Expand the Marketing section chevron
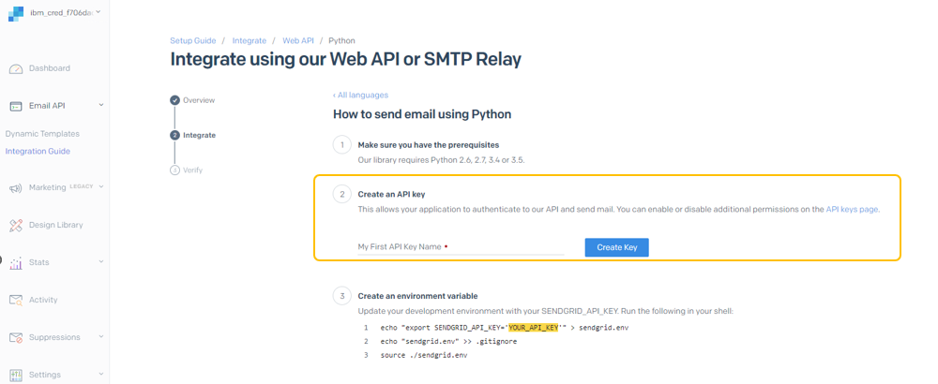This screenshot has height=384, width=938. coord(101,186)
